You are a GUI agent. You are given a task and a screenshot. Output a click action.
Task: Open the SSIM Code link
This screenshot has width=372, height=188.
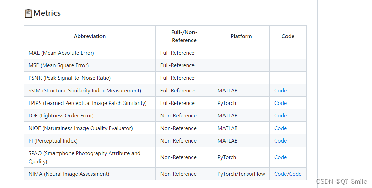click(280, 91)
